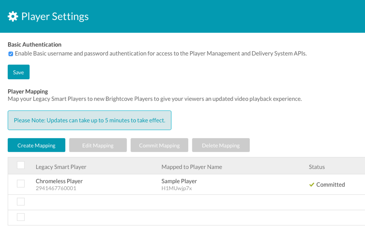Click the Legacy Smart Player column header

point(61,167)
